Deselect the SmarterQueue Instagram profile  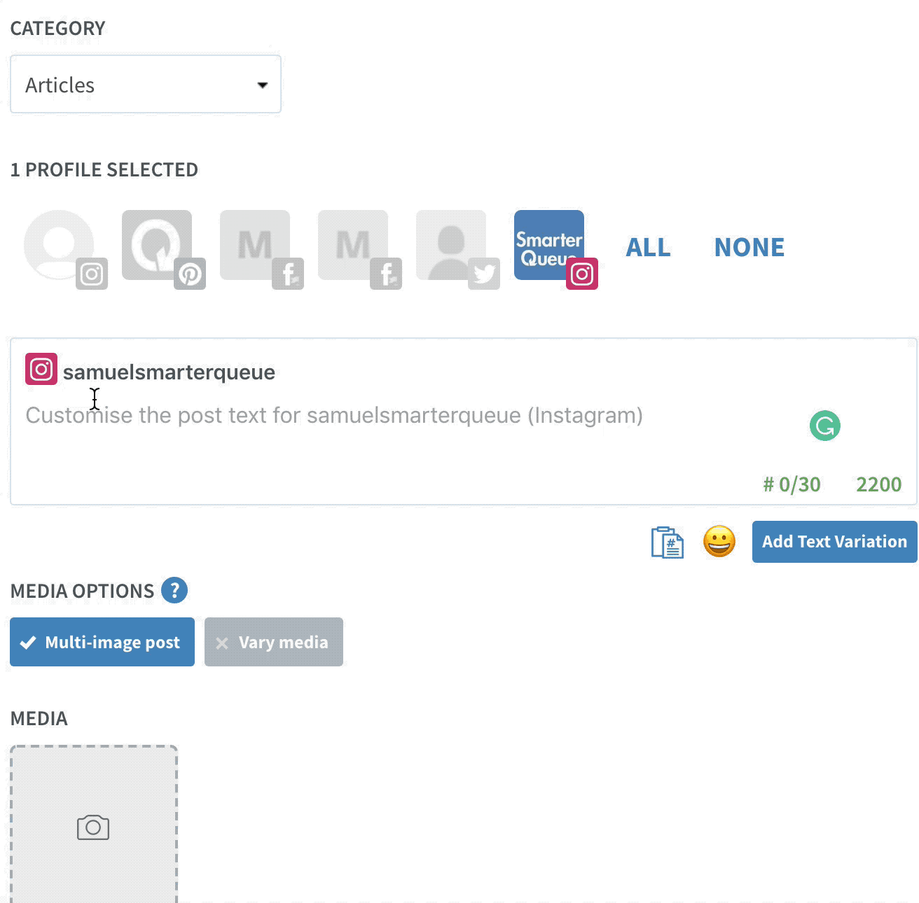point(550,245)
